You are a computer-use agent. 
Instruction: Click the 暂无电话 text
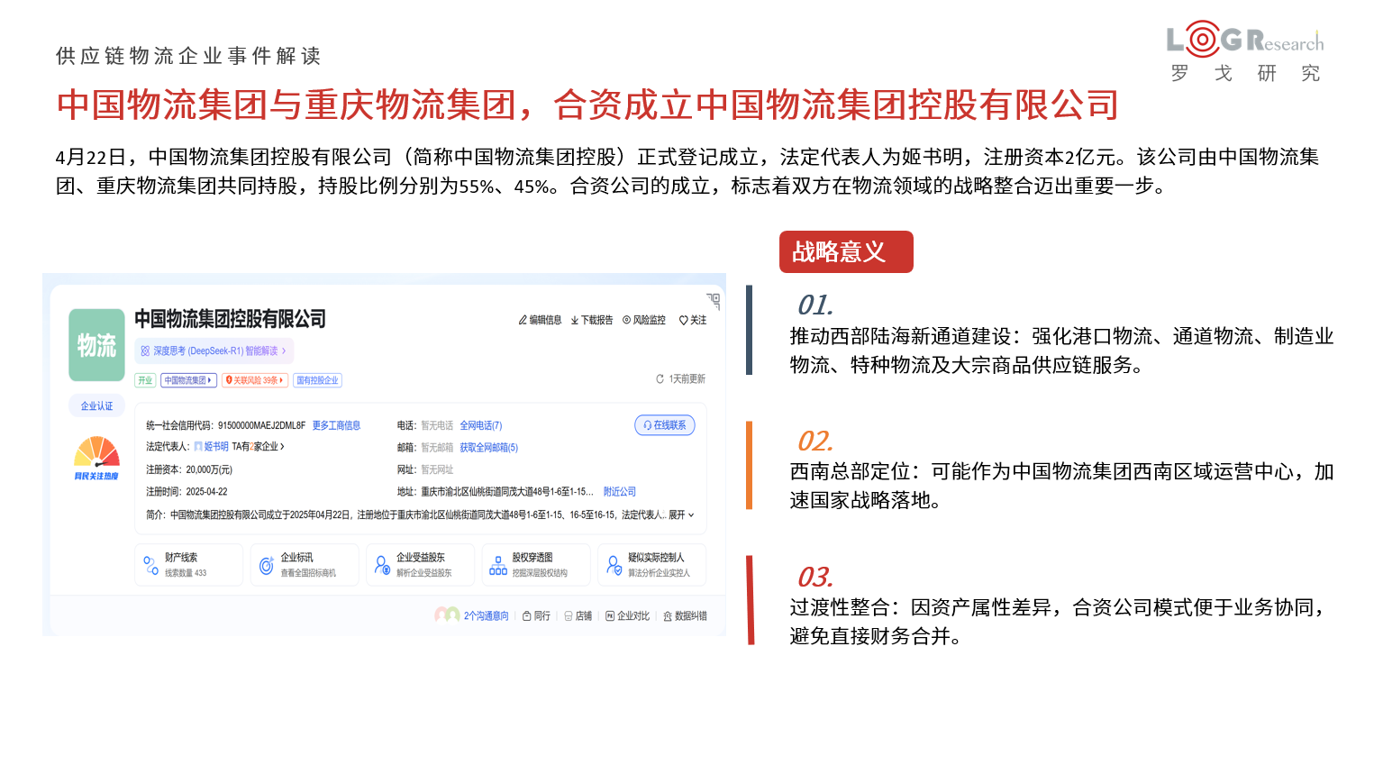437,425
